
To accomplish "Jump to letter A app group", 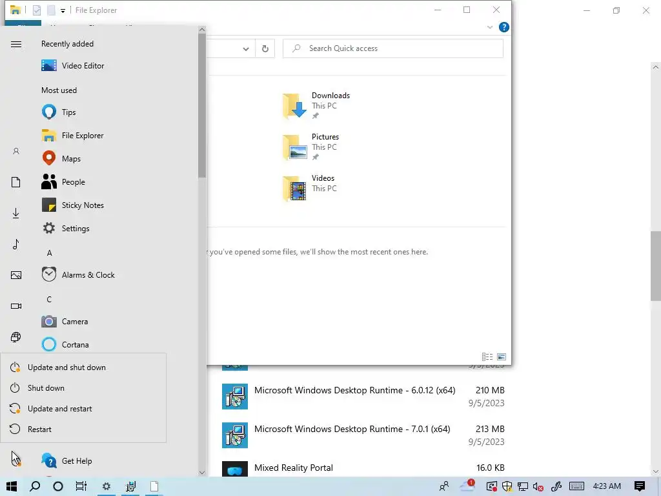I will (x=49, y=253).
